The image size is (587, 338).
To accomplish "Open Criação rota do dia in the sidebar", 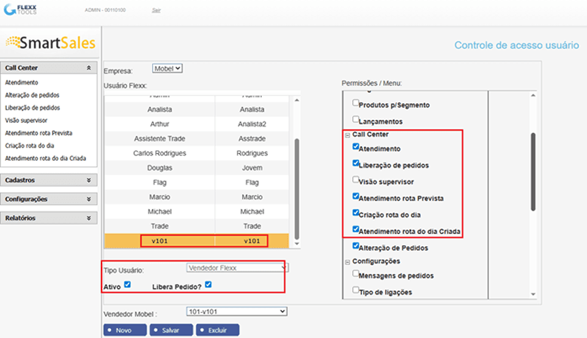I will tap(29, 145).
